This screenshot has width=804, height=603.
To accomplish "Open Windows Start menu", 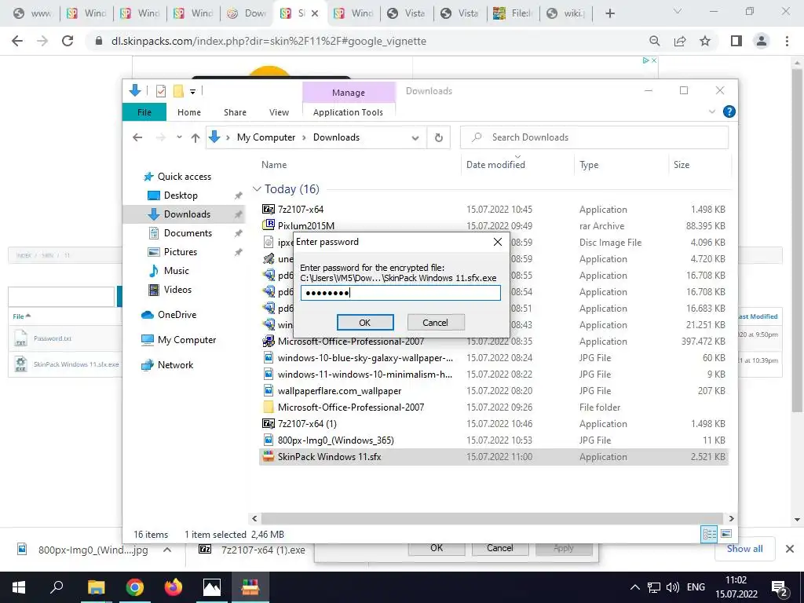I will pos(19,587).
